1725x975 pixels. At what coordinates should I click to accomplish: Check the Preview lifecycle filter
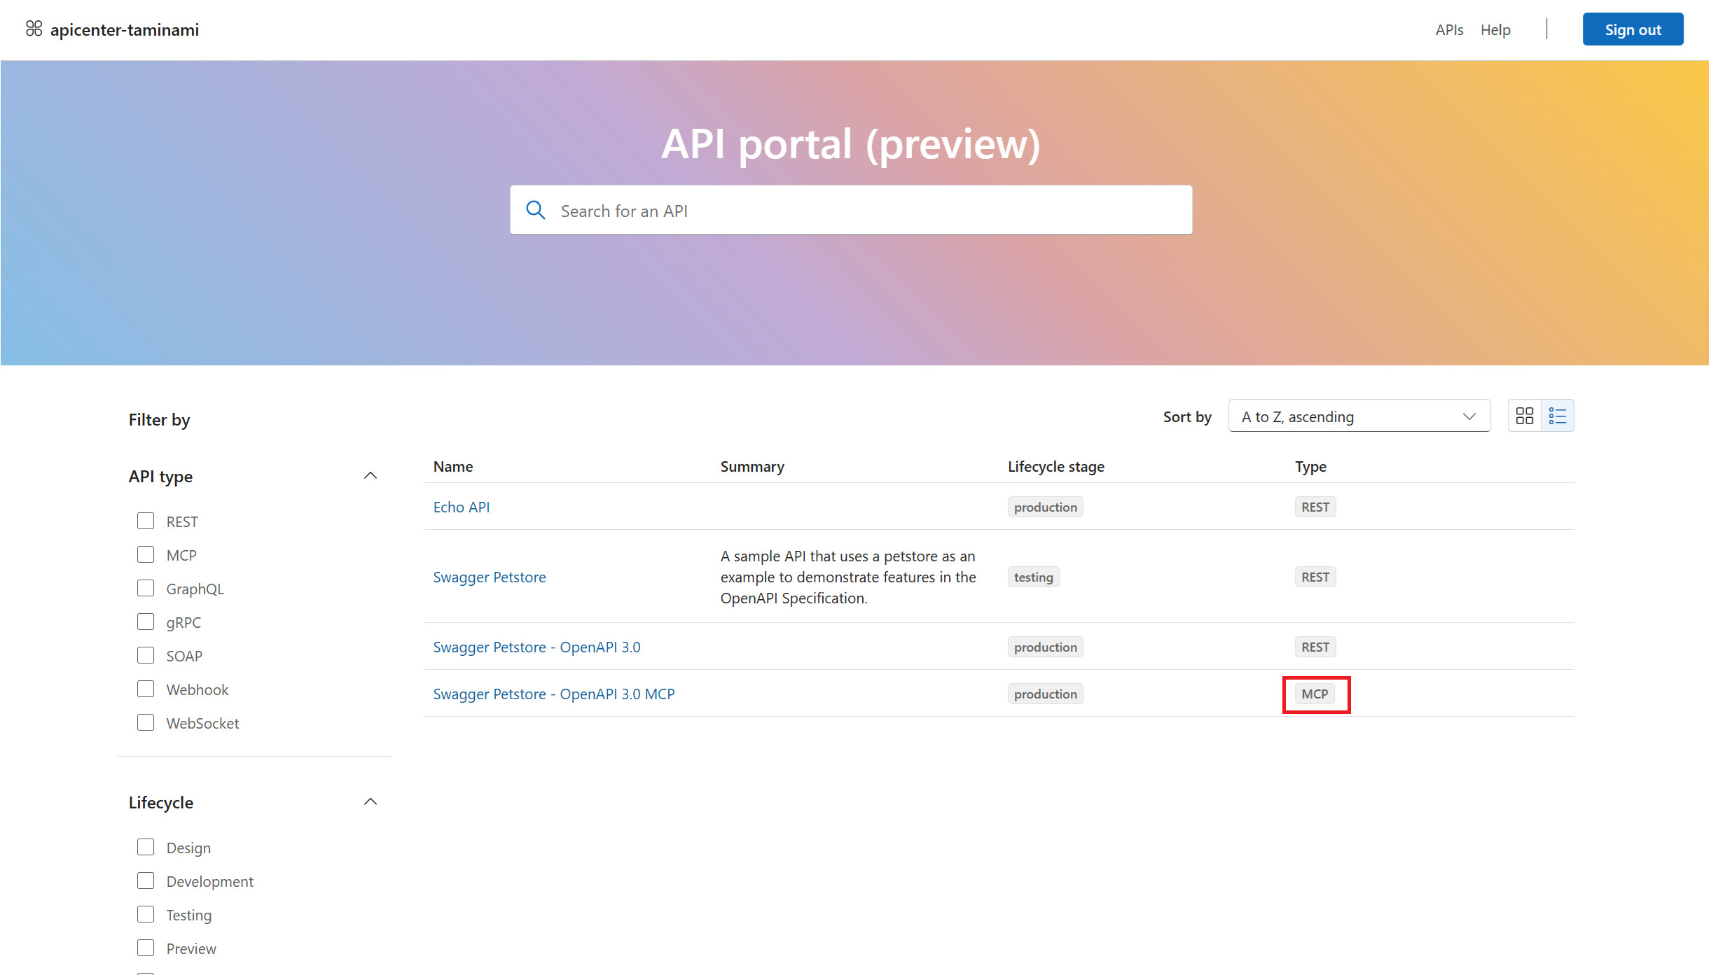146,948
